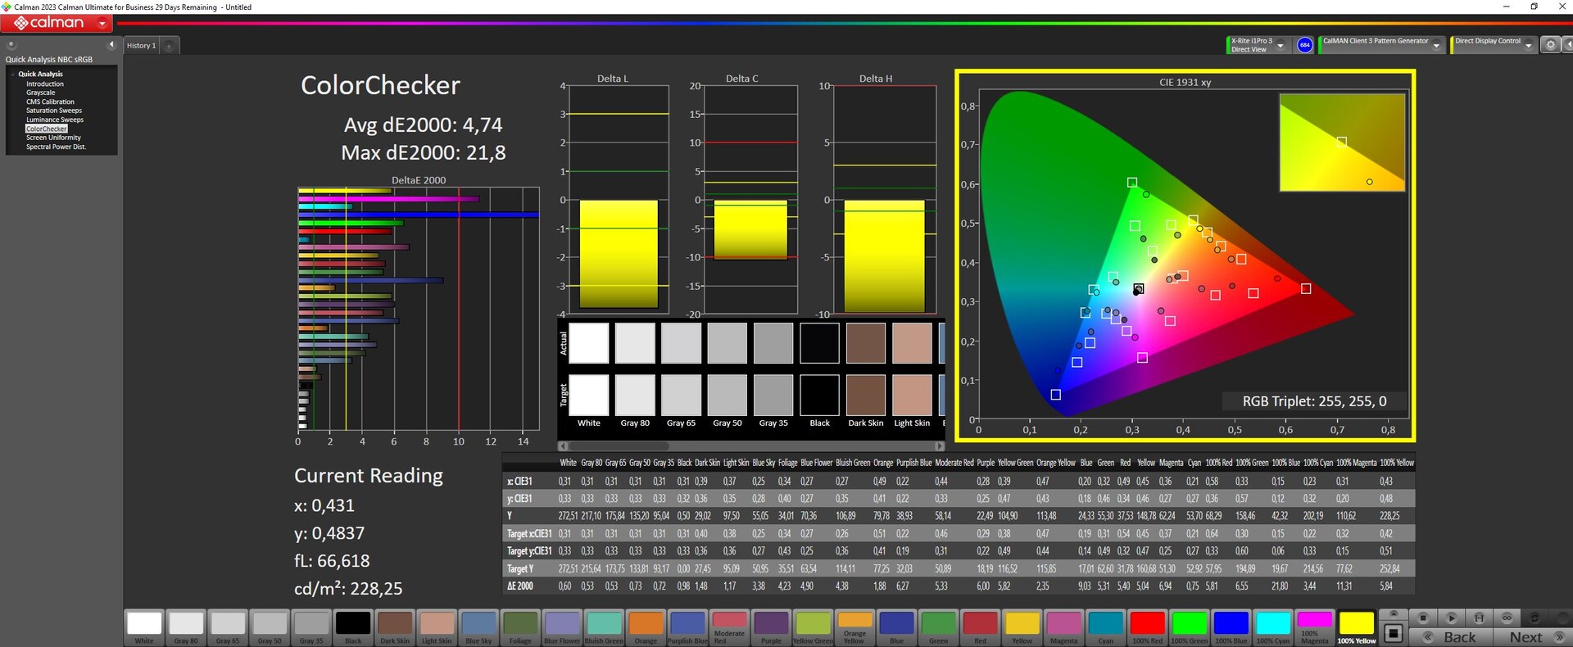Open the settings gear icon
Image resolution: width=1573 pixels, height=647 pixels.
point(1550,45)
